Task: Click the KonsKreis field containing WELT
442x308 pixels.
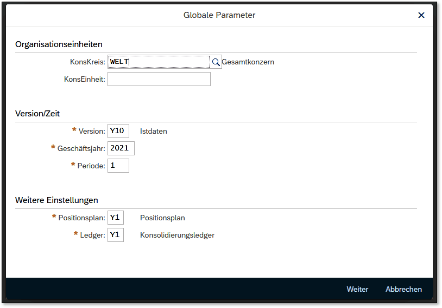Action: 159,62
